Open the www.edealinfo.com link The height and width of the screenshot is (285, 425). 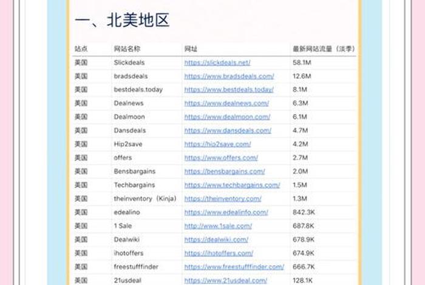click(226, 212)
